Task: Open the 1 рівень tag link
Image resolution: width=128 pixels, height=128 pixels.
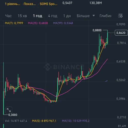Action: click(13, 4)
